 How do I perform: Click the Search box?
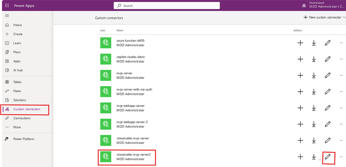167,6
